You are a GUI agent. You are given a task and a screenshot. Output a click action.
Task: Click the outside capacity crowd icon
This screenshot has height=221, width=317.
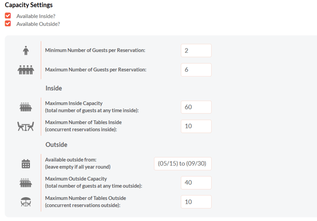point(26,183)
